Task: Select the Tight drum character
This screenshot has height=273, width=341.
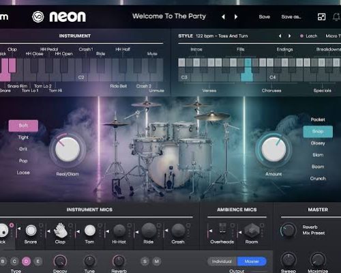Action: pos(23,137)
